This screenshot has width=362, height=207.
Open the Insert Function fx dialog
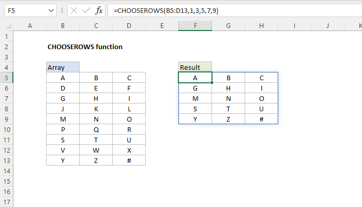(x=99, y=10)
